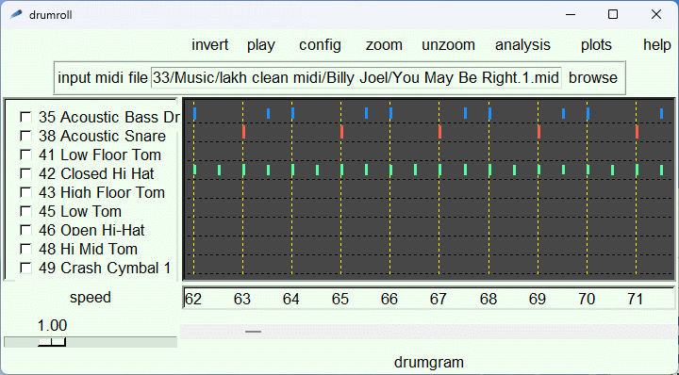Click bar number 67 in the ruler
The width and height of the screenshot is (679, 375).
pos(439,299)
